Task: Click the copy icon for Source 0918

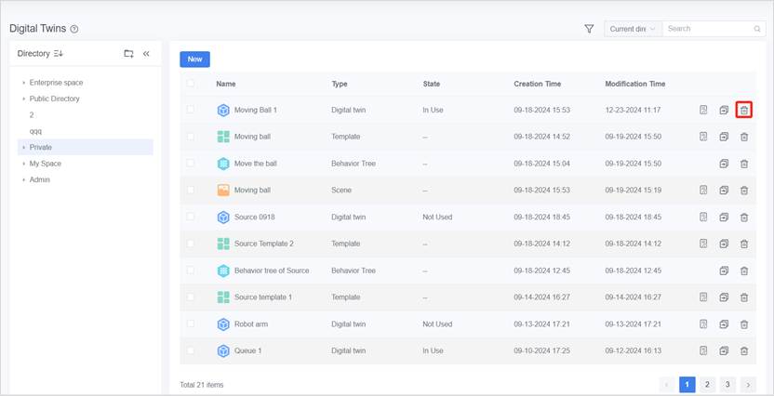Action: point(724,218)
